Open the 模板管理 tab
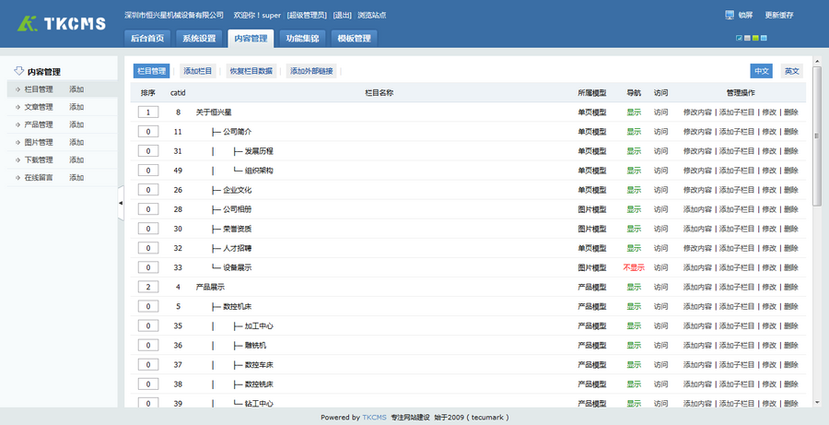Viewport: 829px width, 425px height. tap(355, 38)
